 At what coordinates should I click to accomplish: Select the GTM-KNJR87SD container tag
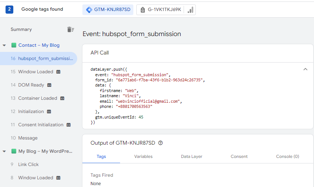[108, 10]
